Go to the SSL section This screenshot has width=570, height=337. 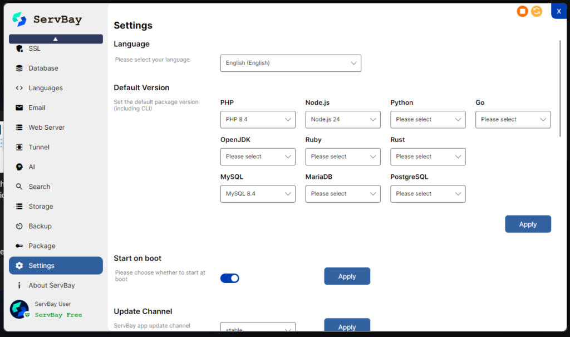(56, 48)
